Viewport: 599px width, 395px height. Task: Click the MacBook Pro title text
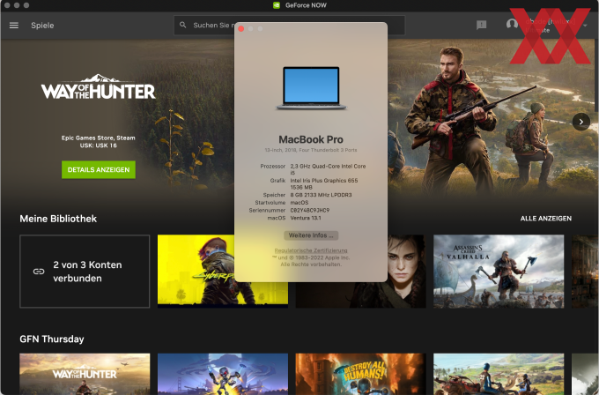[311, 139]
